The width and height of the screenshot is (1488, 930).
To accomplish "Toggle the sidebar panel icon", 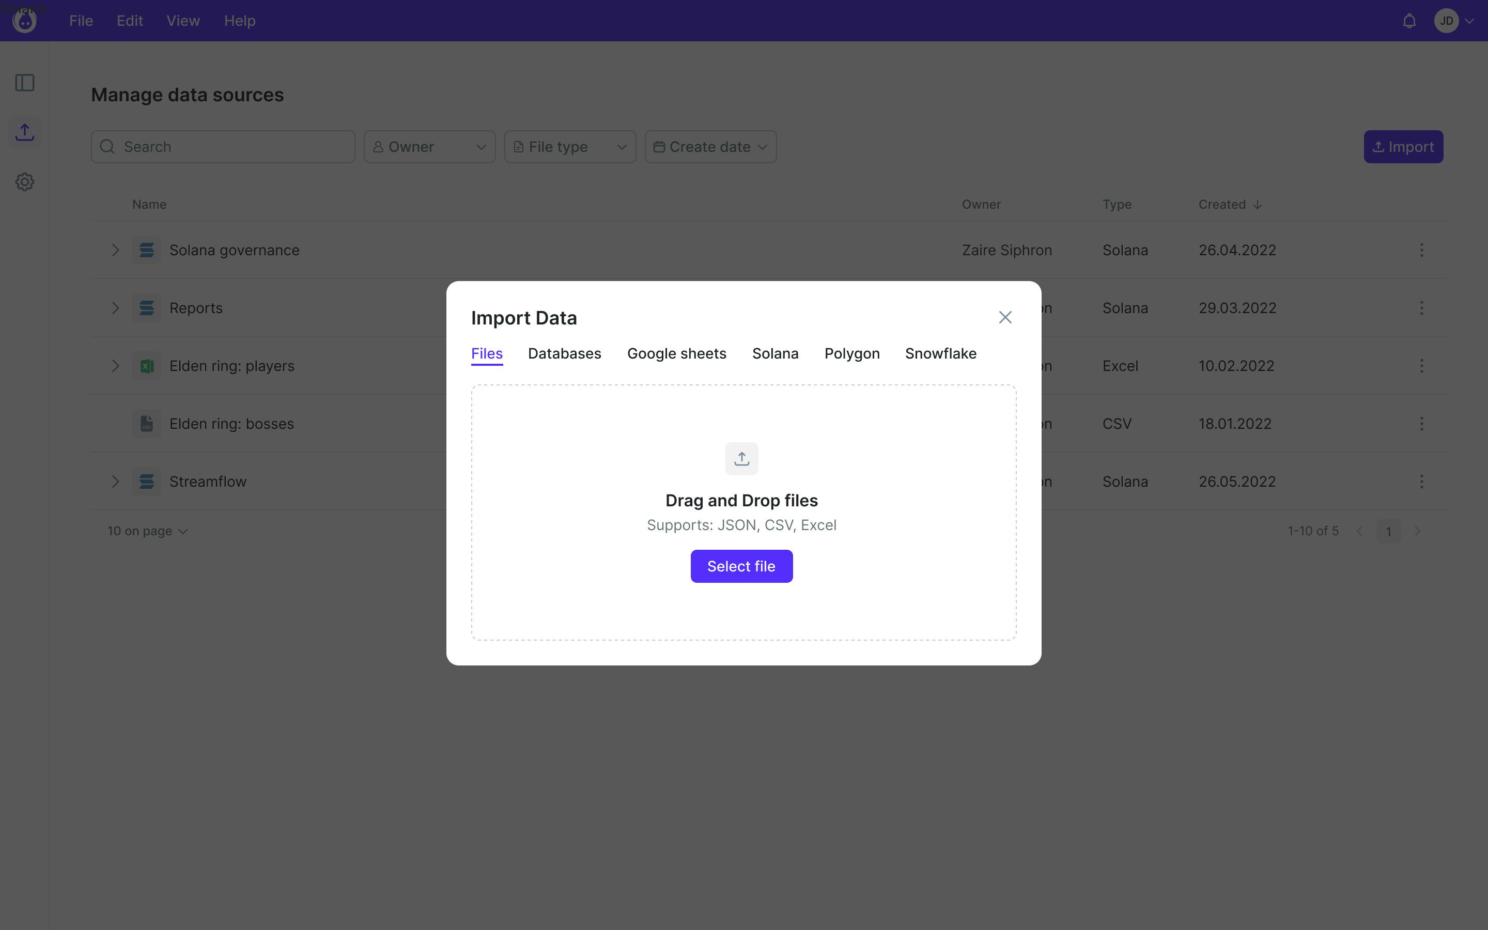I will (x=24, y=83).
